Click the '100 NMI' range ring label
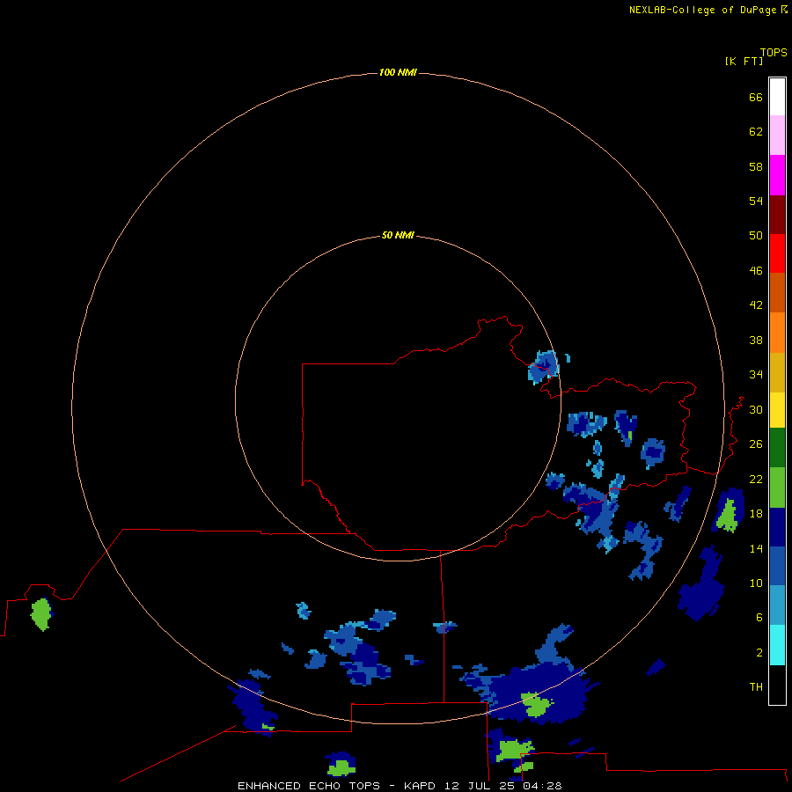This screenshot has height=792, width=792. click(x=398, y=73)
